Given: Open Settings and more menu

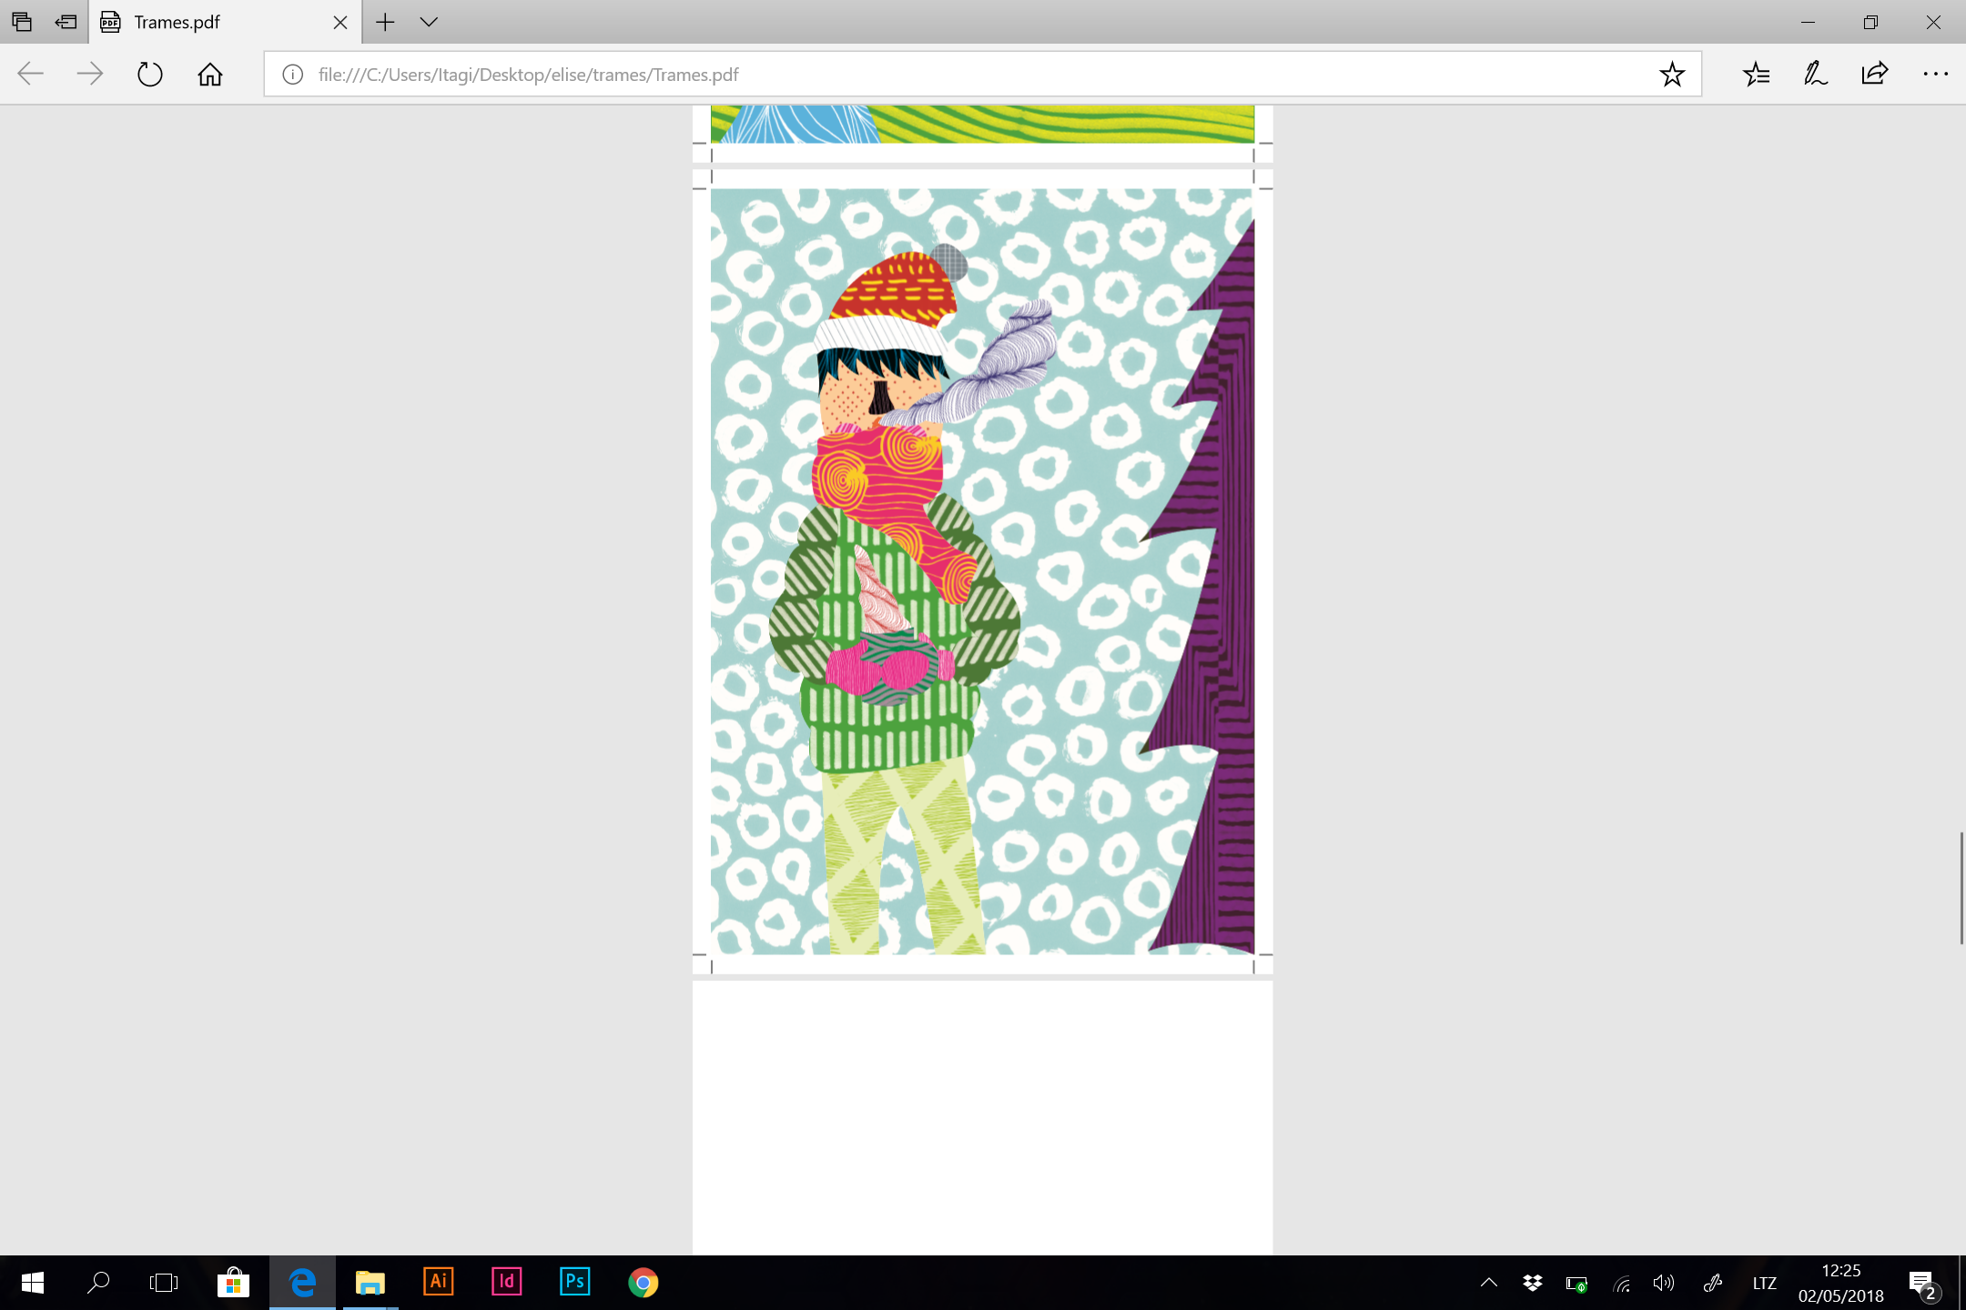Looking at the screenshot, I should [x=1935, y=75].
